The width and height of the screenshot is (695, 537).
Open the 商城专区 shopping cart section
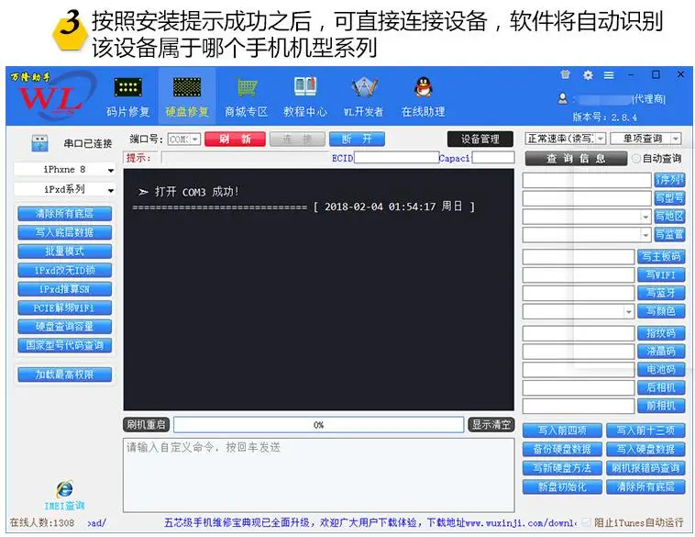coord(247,96)
